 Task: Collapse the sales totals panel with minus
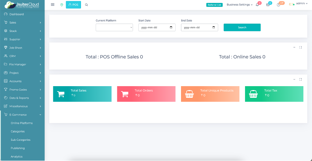pos(294,47)
